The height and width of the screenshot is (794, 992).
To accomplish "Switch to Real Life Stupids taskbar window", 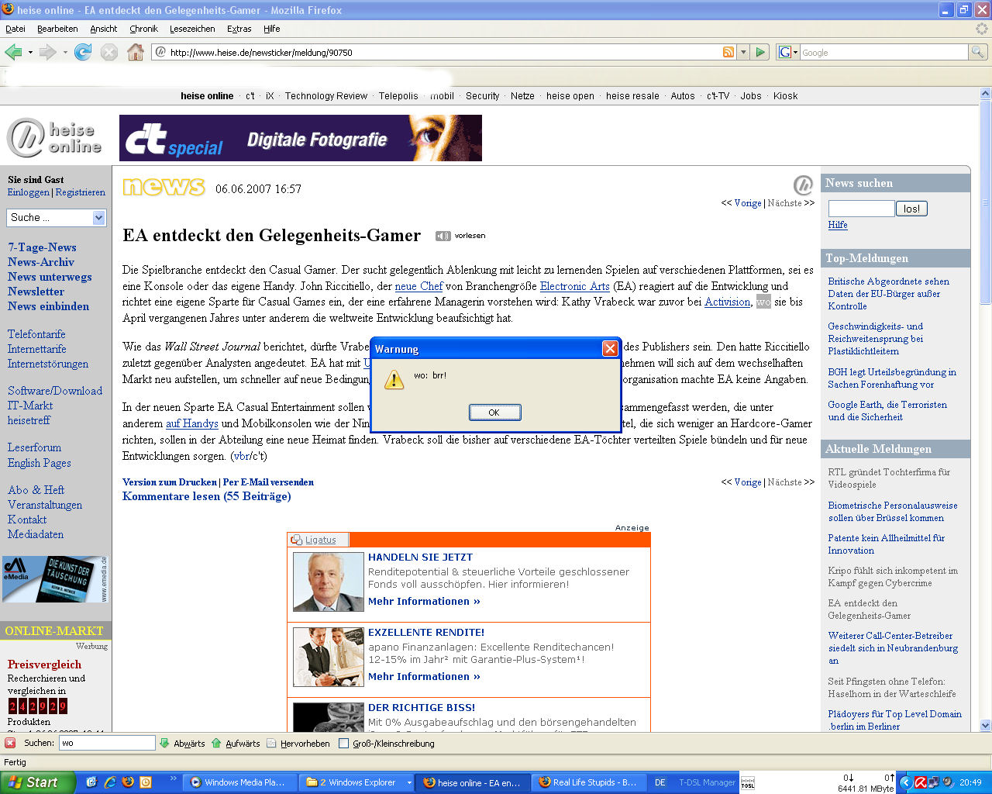I will coord(589,782).
